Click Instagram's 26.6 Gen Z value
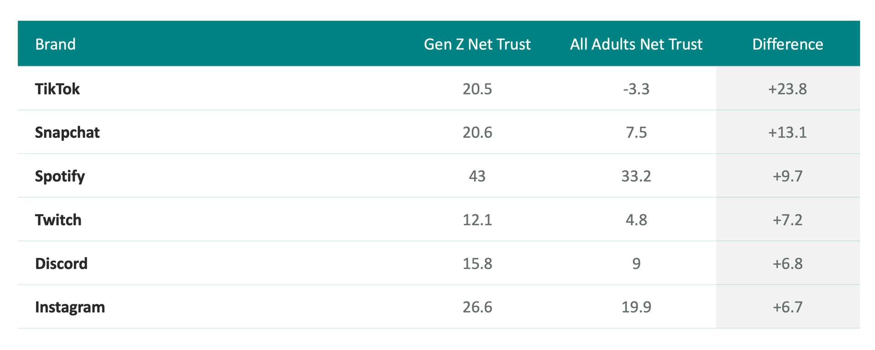Image resolution: width=875 pixels, height=350 pixels. (x=477, y=307)
